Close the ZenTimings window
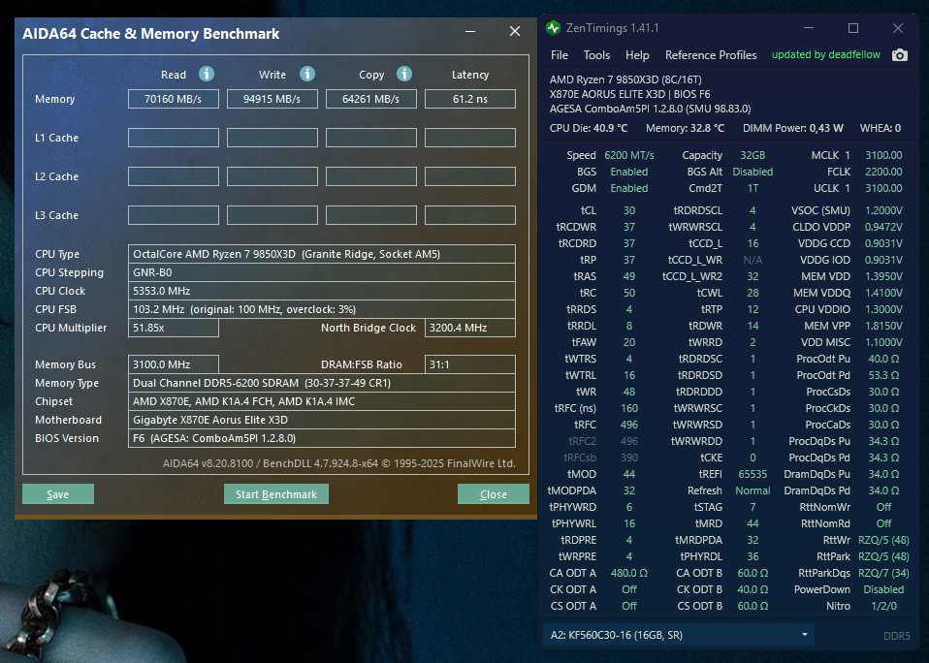929x663 pixels. click(898, 28)
